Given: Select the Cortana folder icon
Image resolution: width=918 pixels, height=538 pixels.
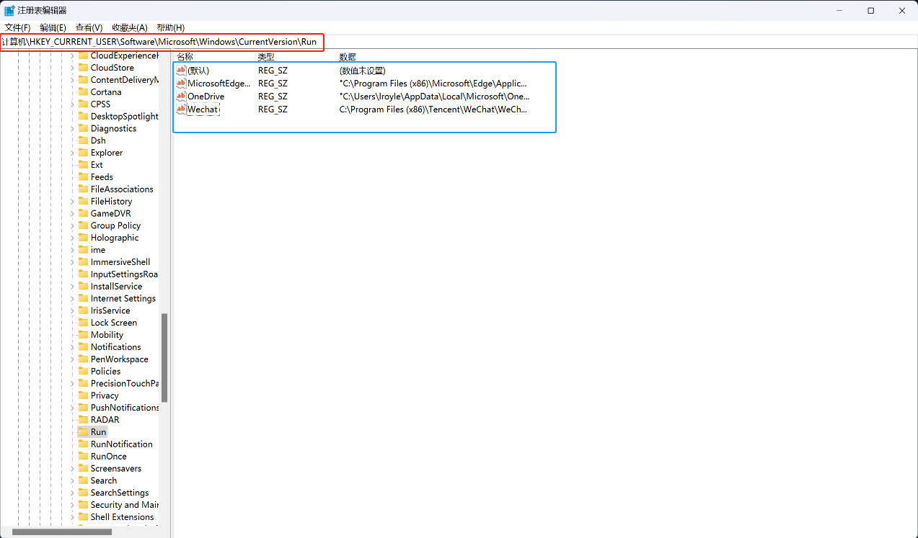Looking at the screenshot, I should [83, 92].
